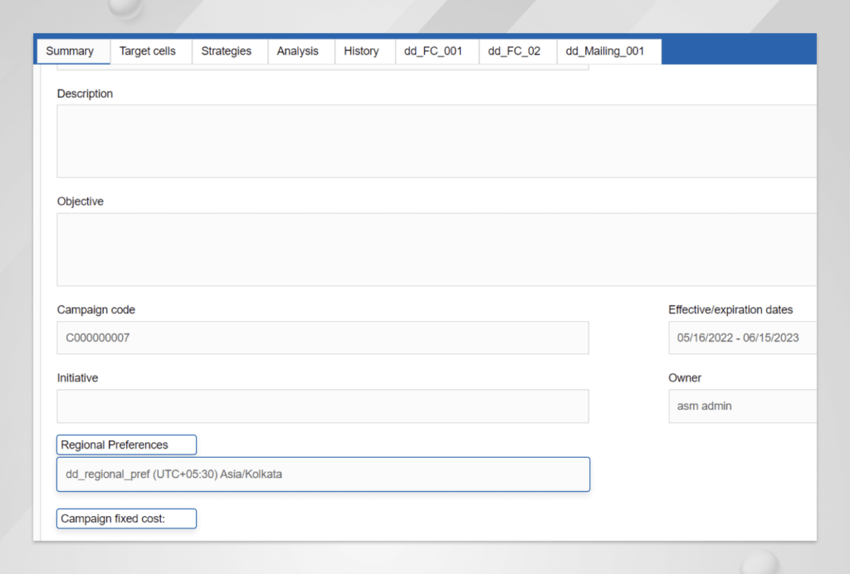Open the dd_Mailing_001 tab
Image resolution: width=850 pixels, height=574 pixels.
(608, 51)
